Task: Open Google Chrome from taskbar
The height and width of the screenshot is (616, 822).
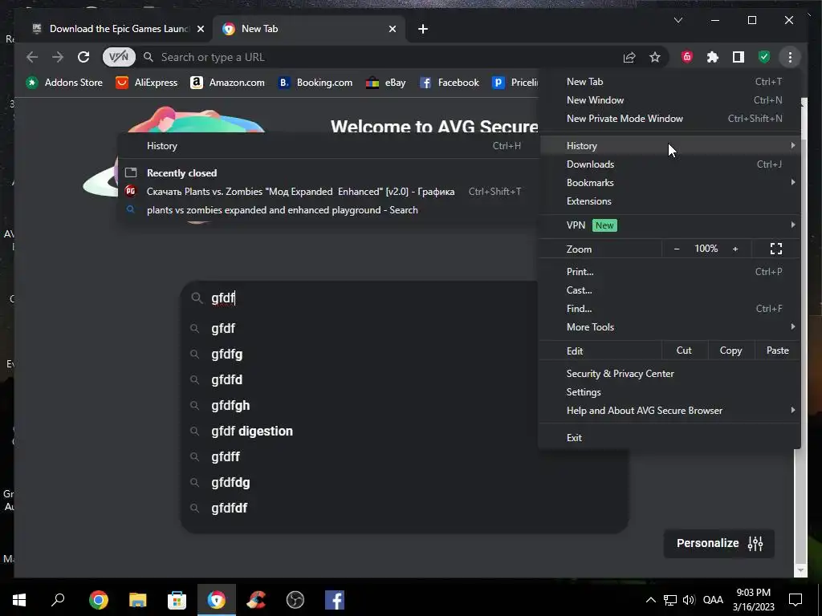Action: (x=98, y=600)
